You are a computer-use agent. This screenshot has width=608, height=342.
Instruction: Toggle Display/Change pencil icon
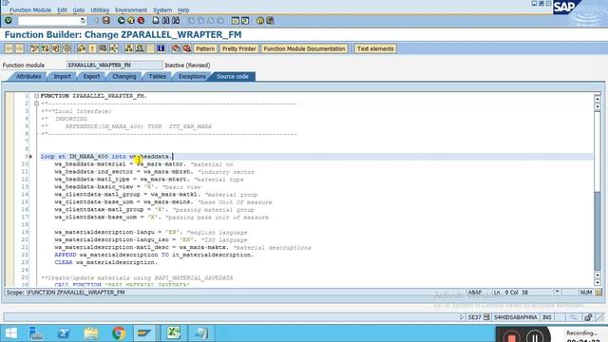click(x=34, y=48)
